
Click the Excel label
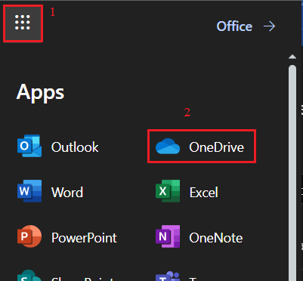(203, 193)
